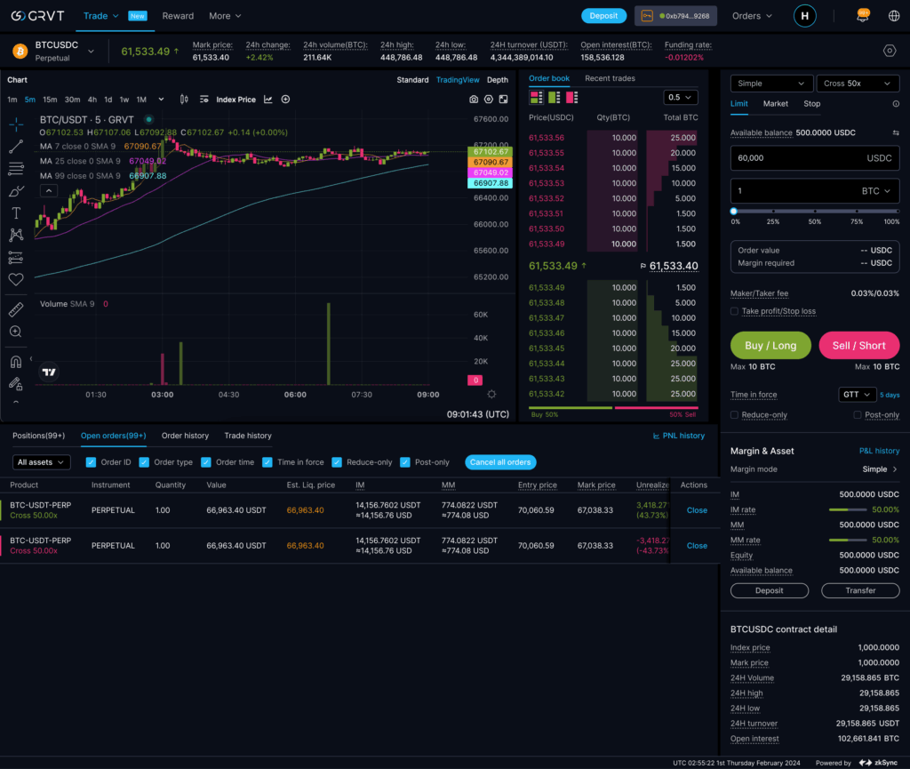The image size is (910, 769).
Task: Toggle the Reduce-only column filter checkbox
Action: tap(337, 462)
